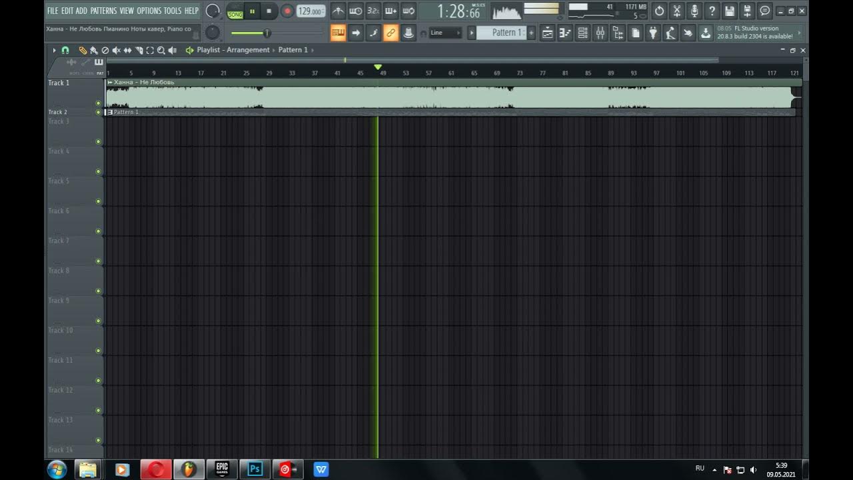This screenshot has height=480, width=853.
Task: Adjust the master volume knob
Action: [213, 11]
